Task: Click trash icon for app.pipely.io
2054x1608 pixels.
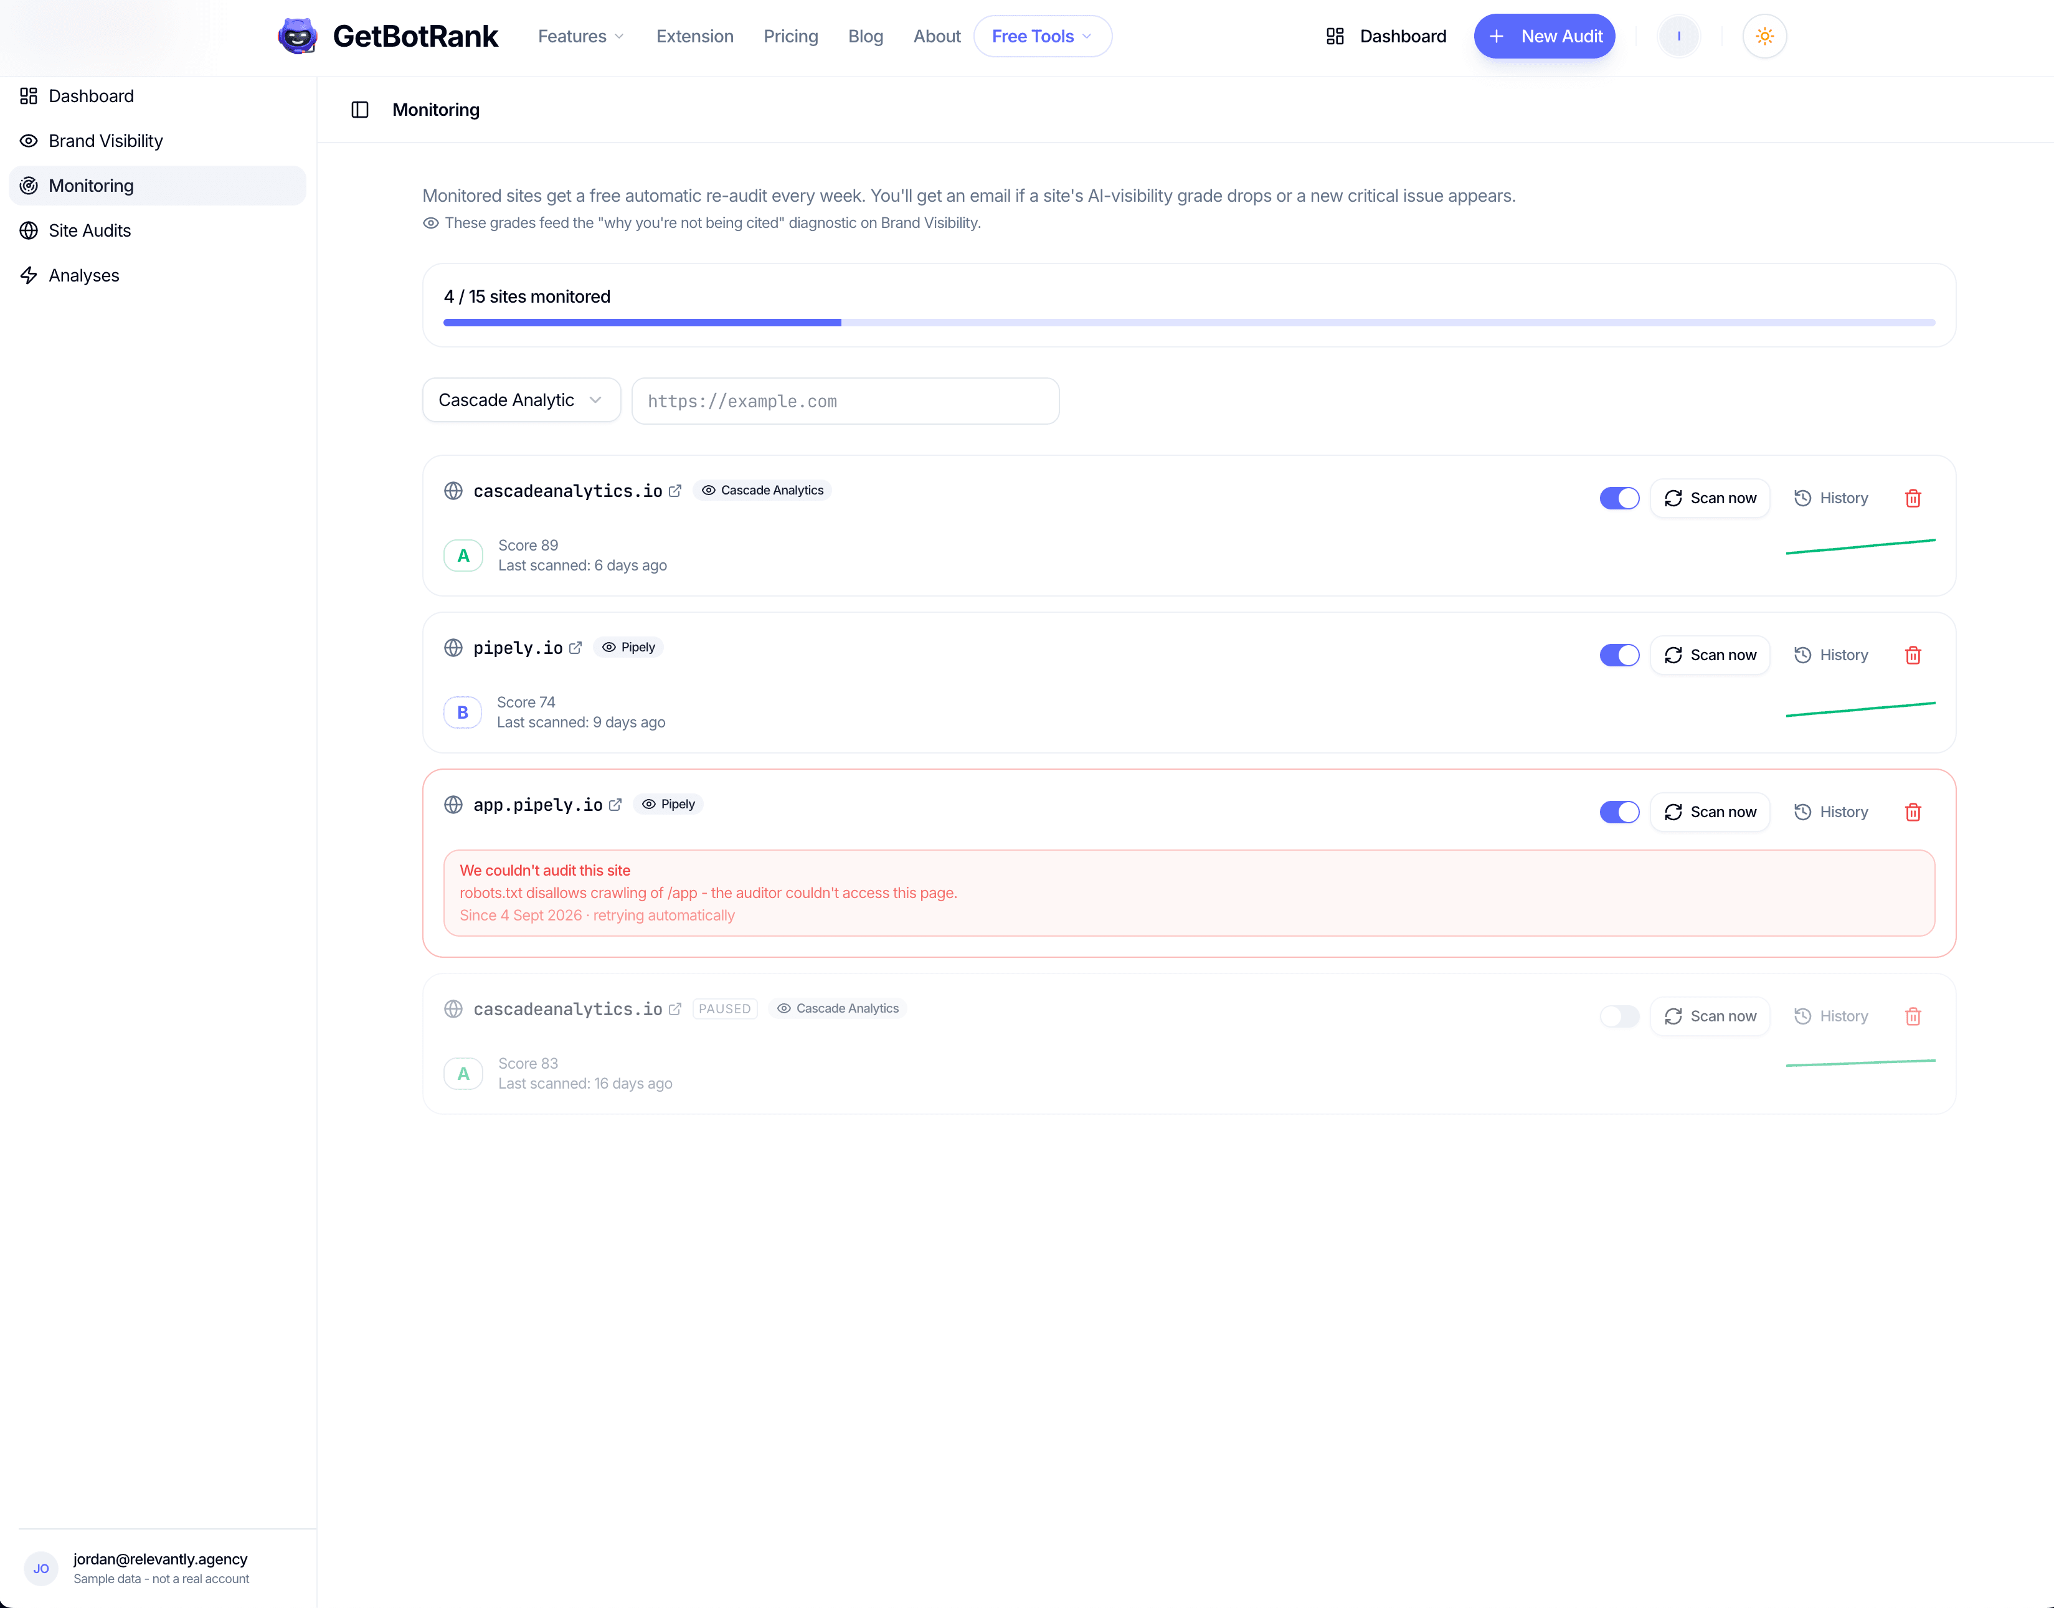Action: [1913, 811]
